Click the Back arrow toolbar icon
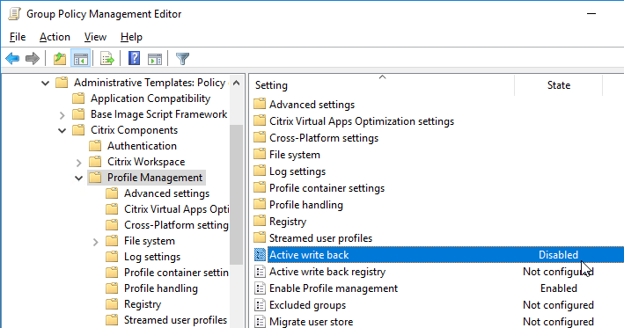This screenshot has height=328, width=624. click(x=12, y=59)
